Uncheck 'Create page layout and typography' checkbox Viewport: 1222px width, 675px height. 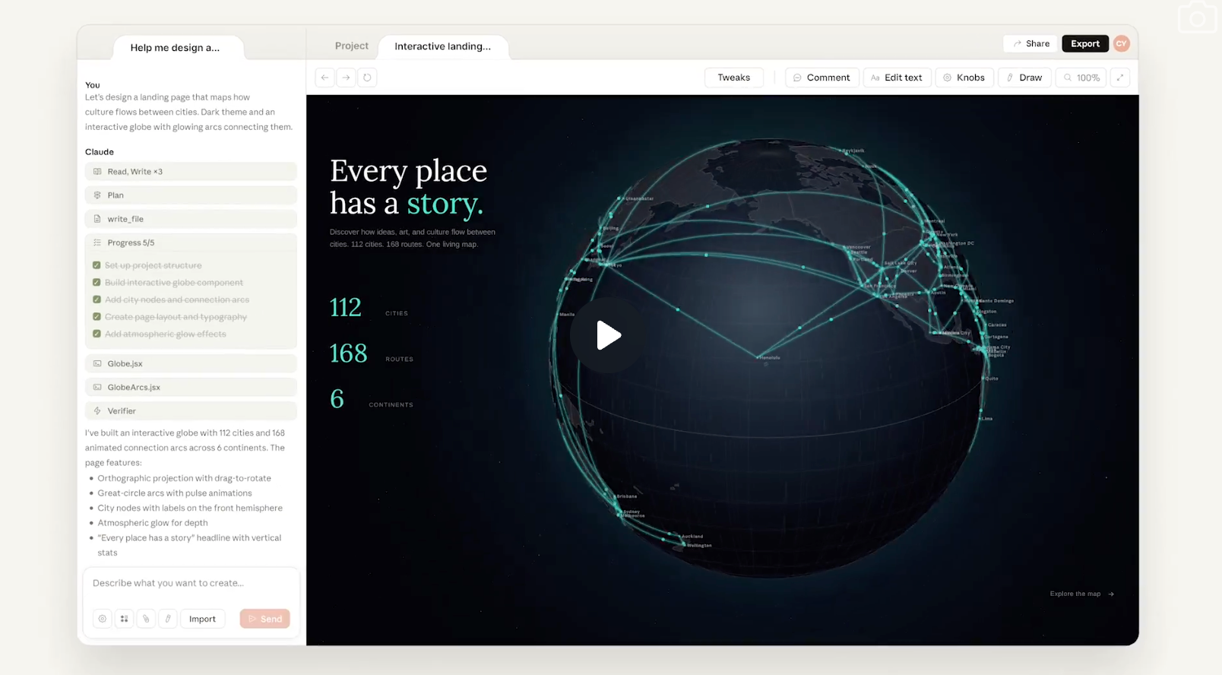pos(97,317)
